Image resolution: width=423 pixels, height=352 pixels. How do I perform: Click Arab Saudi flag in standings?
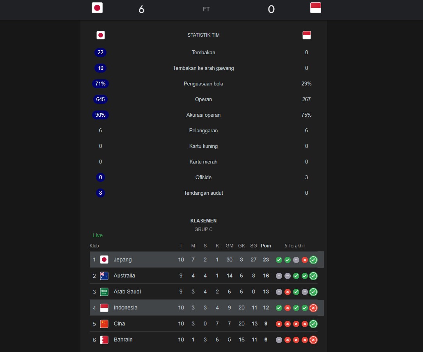click(104, 292)
